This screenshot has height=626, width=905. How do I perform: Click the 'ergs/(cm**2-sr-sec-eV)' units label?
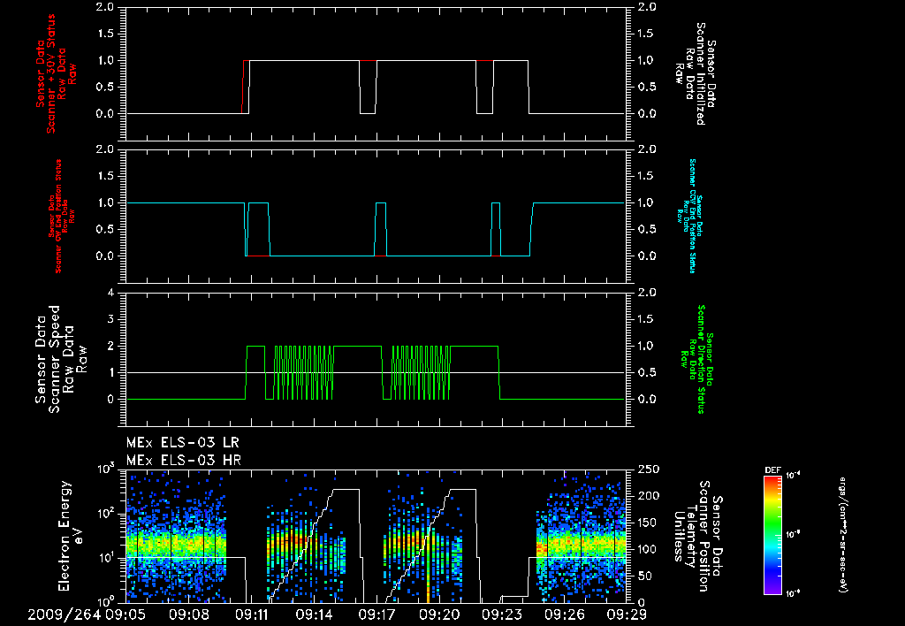coord(842,534)
